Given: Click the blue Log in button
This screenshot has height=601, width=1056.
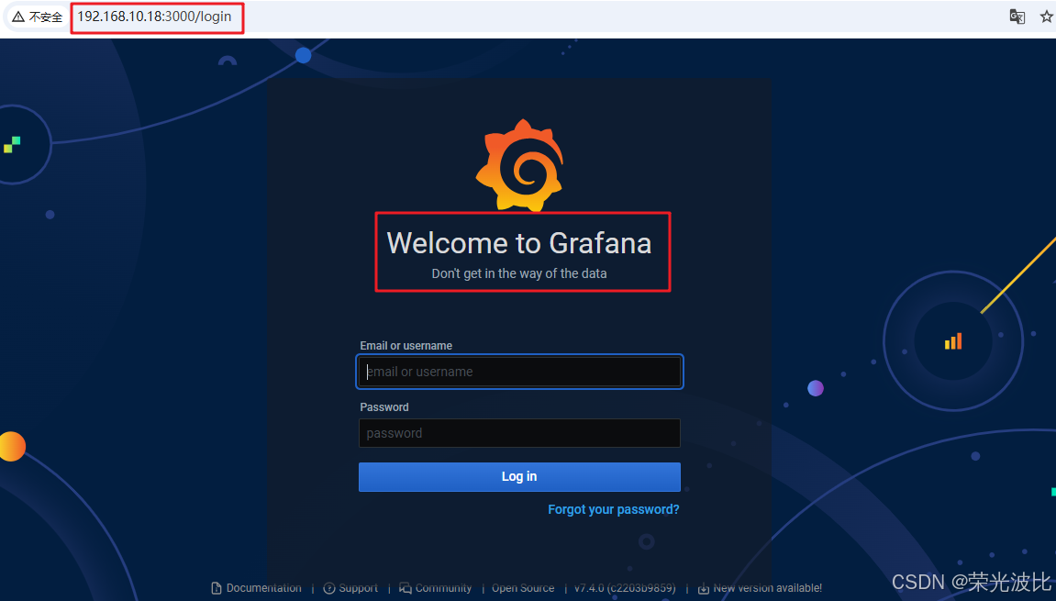Looking at the screenshot, I should pos(519,476).
